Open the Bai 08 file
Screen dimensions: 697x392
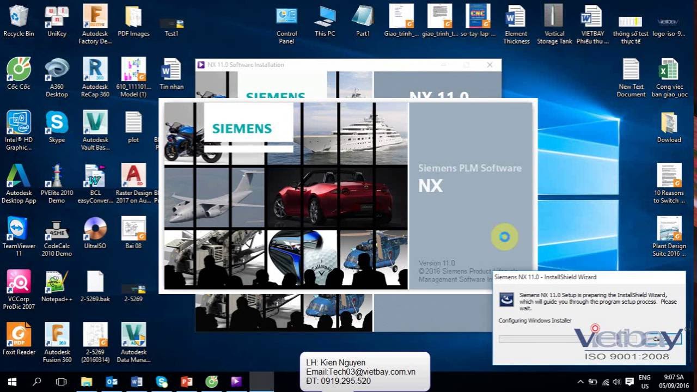pyautogui.click(x=133, y=233)
